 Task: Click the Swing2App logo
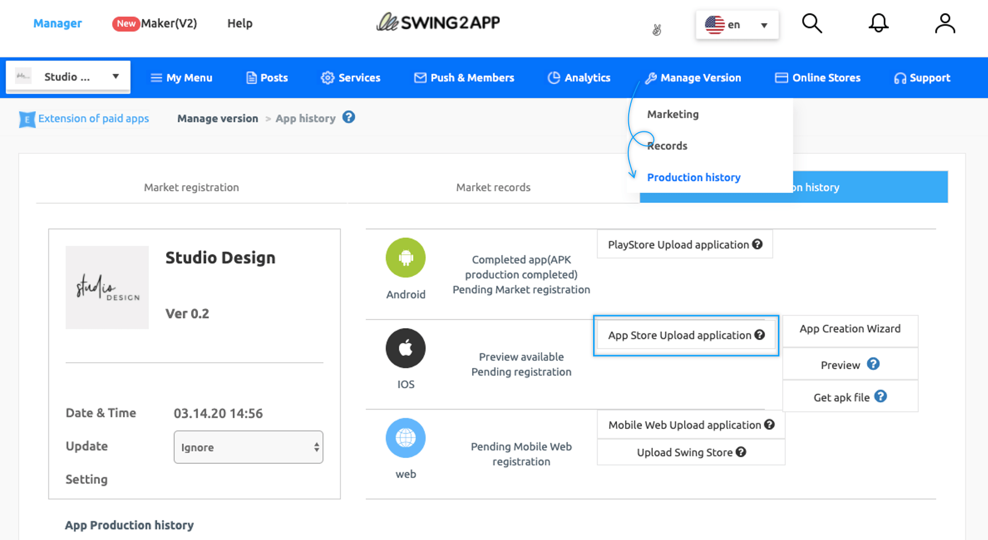[x=438, y=22]
